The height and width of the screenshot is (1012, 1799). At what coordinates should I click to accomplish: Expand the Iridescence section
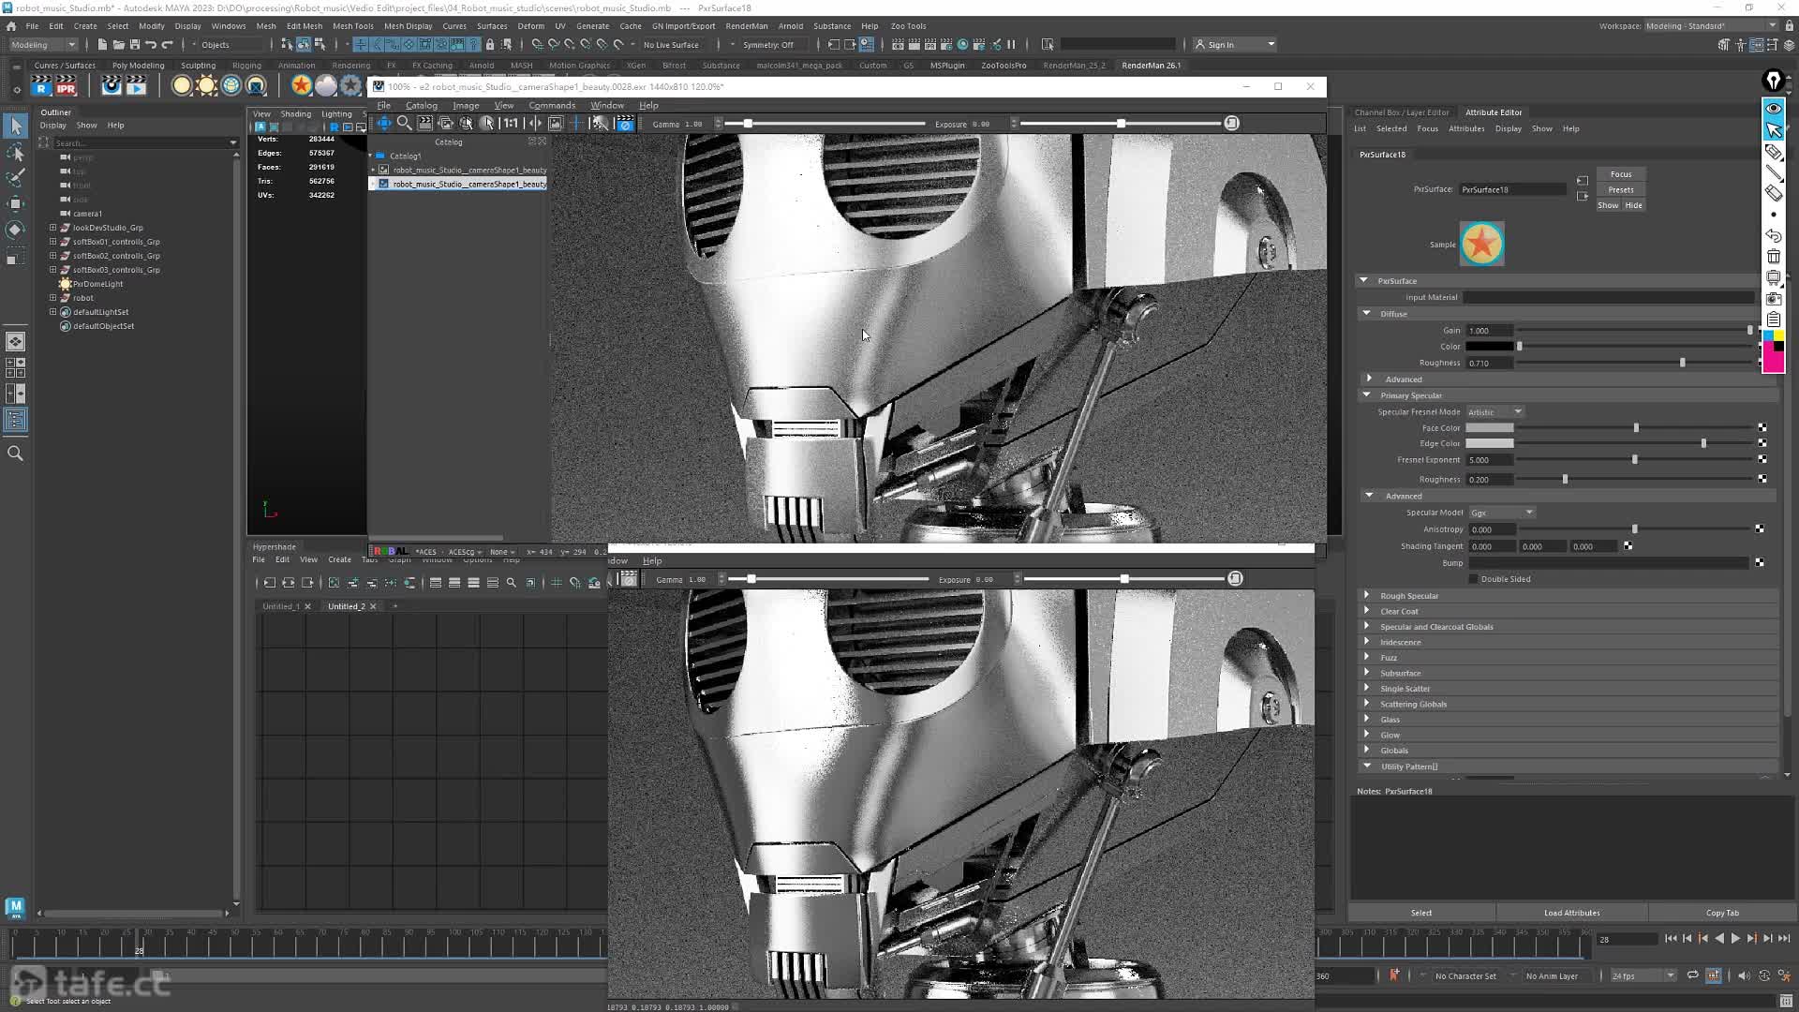point(1367,642)
